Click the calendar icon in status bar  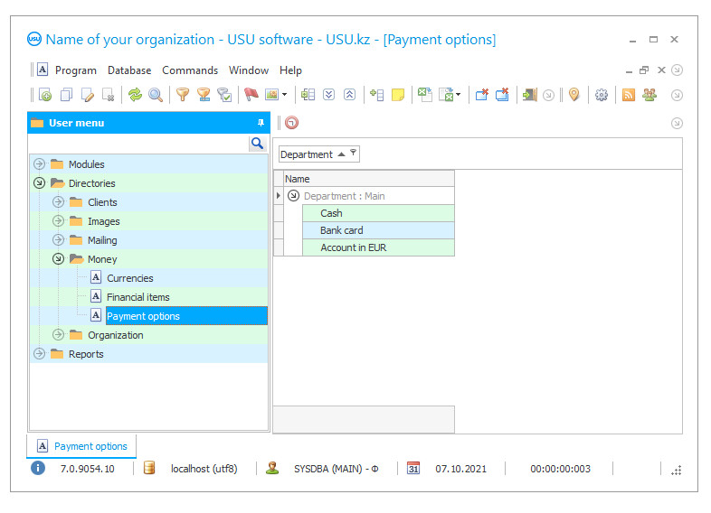[x=413, y=468]
